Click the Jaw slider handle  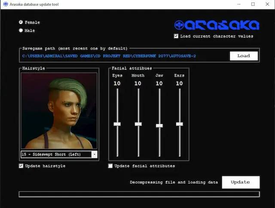[159, 126]
